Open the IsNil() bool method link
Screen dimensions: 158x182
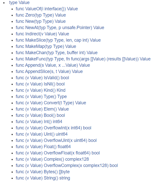pos(40,84)
